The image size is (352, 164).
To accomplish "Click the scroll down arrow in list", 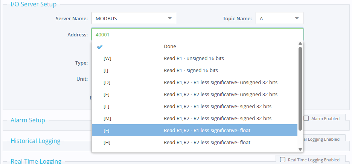I will 300,149.
